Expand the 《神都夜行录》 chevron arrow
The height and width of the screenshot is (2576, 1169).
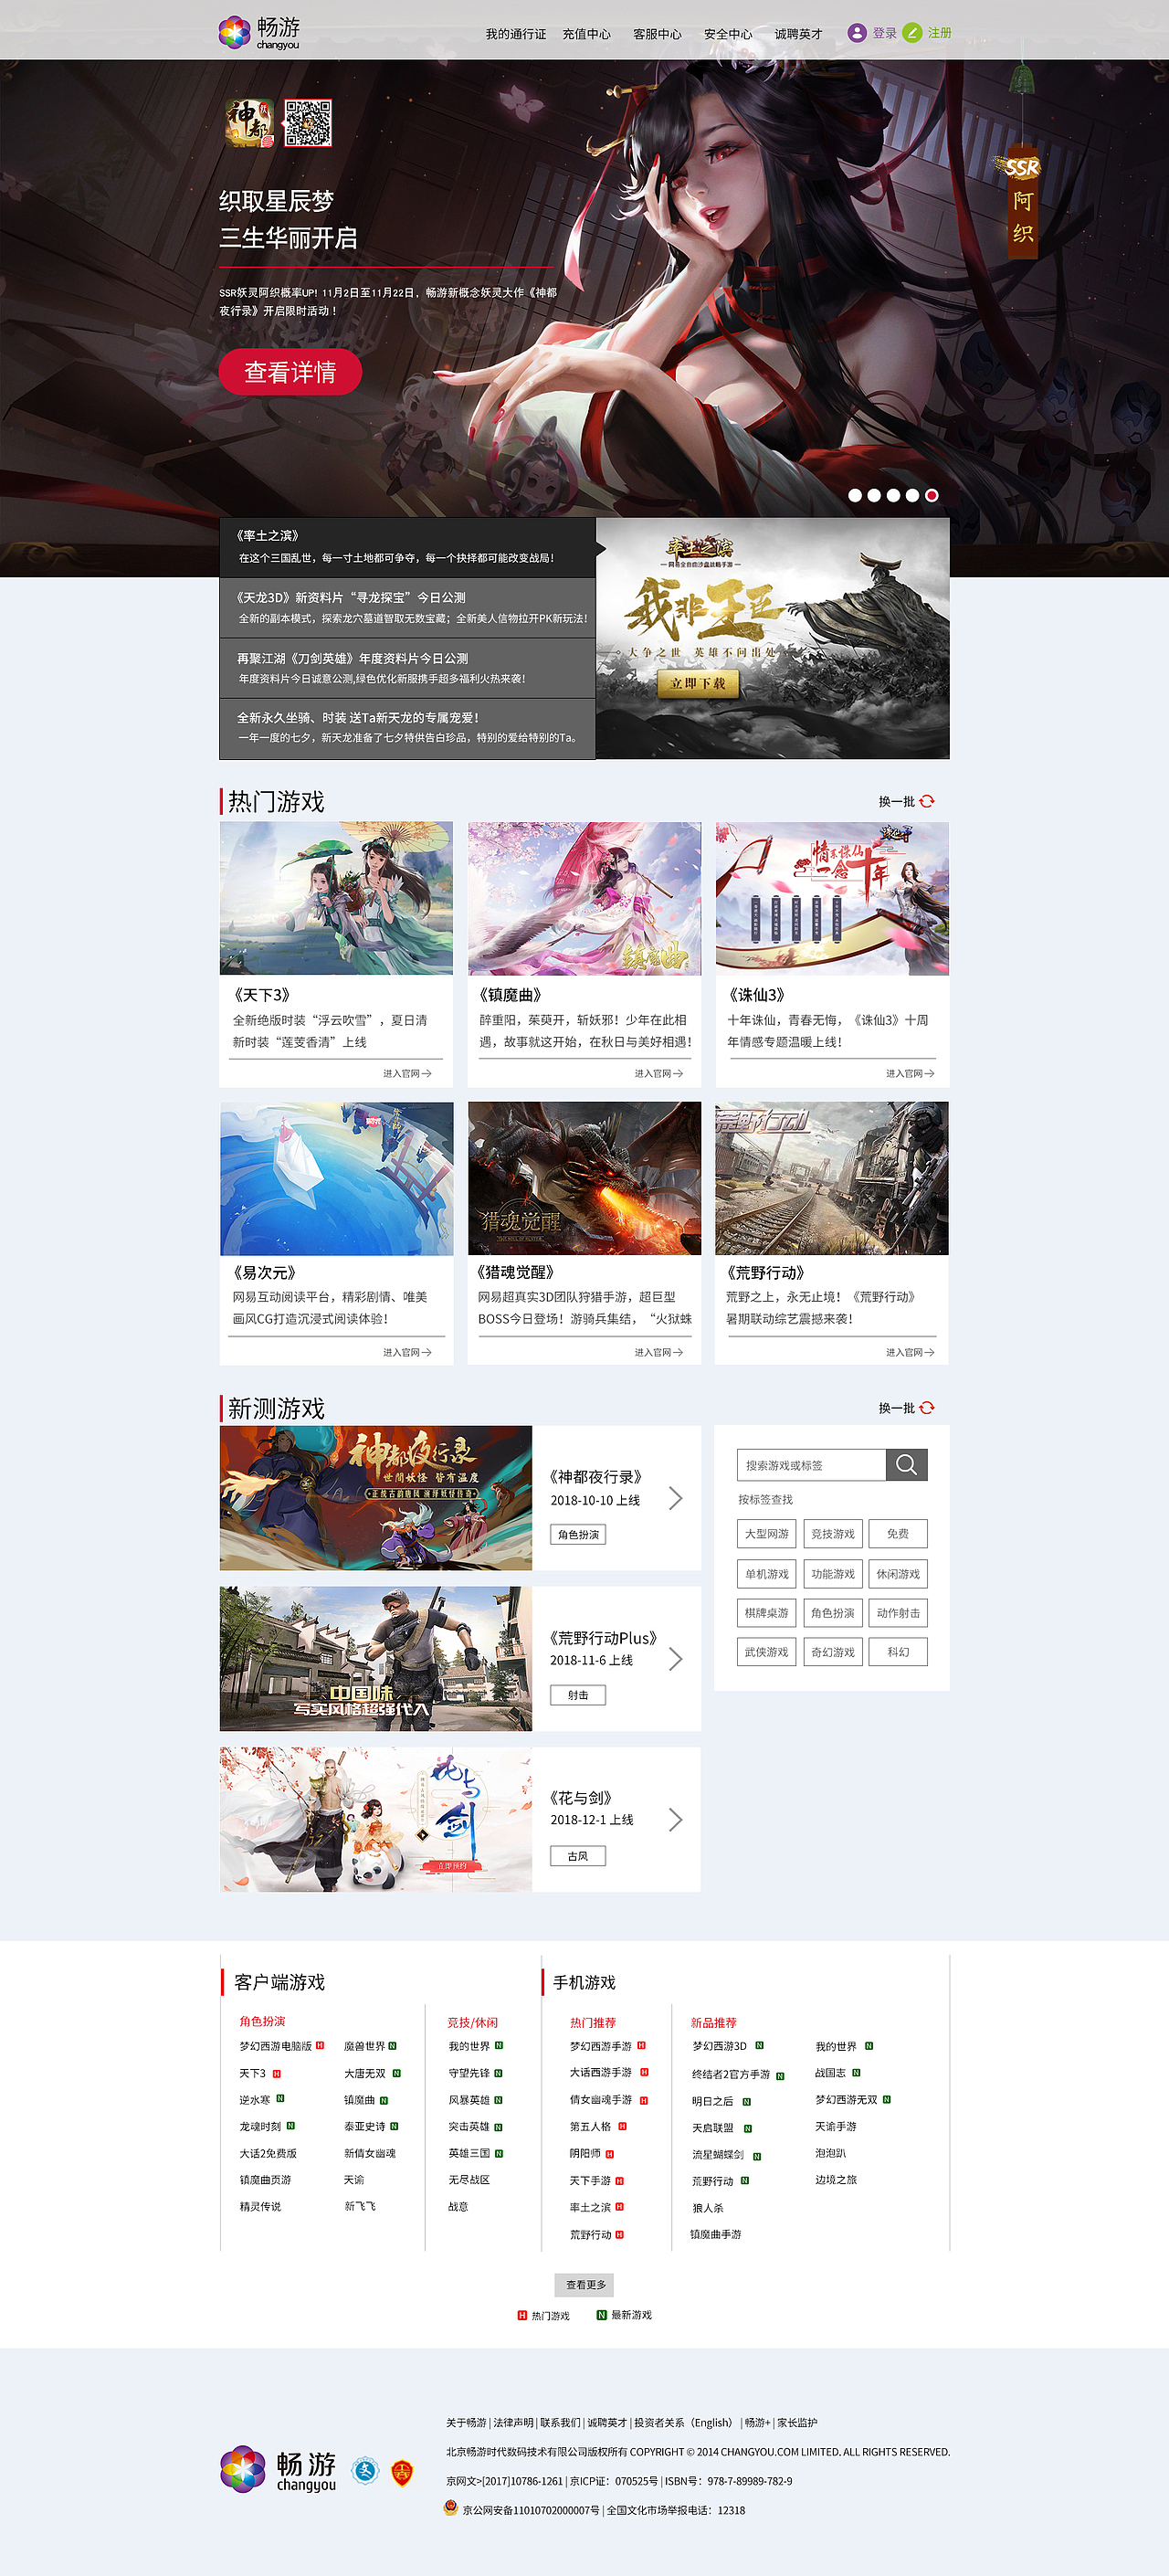(x=676, y=1498)
